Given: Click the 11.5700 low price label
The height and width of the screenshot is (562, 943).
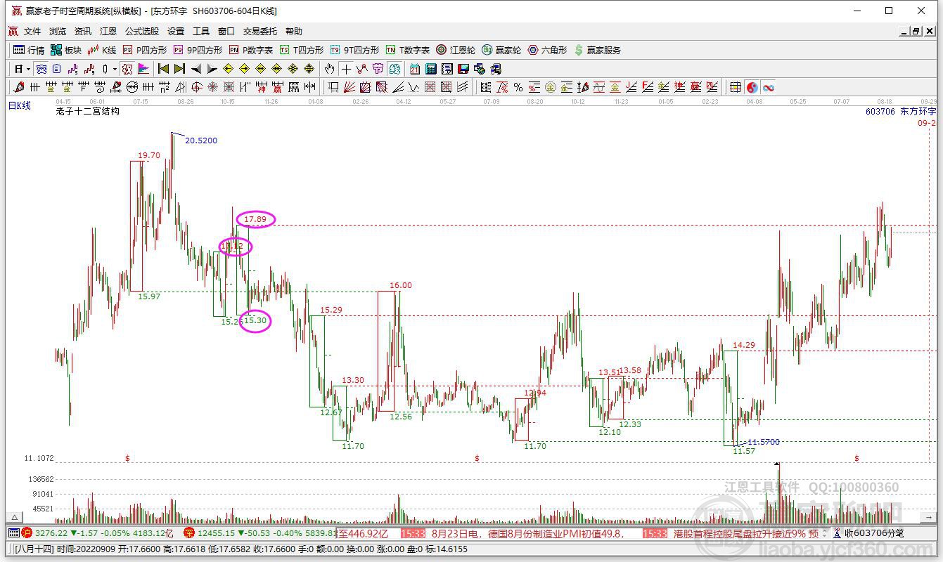Looking at the screenshot, I should [764, 442].
